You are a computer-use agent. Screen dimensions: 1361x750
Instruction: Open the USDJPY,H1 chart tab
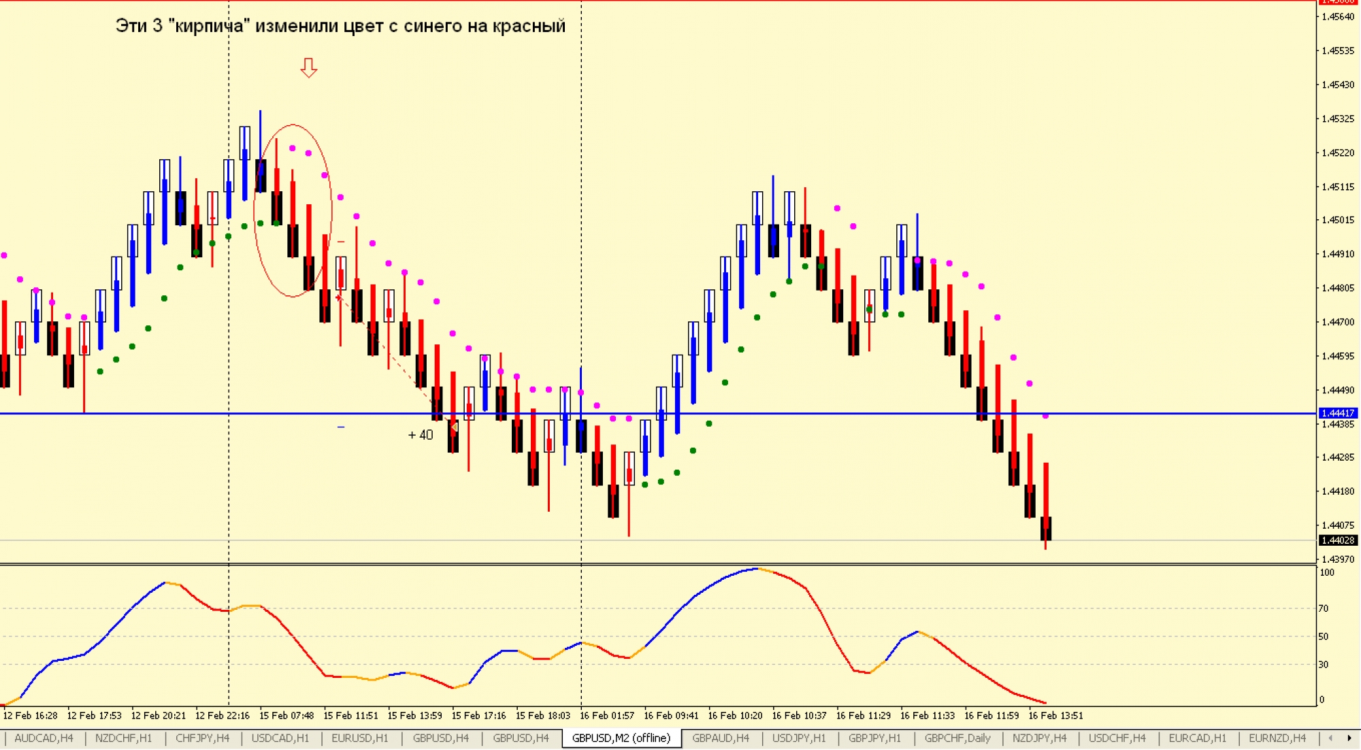pos(798,738)
